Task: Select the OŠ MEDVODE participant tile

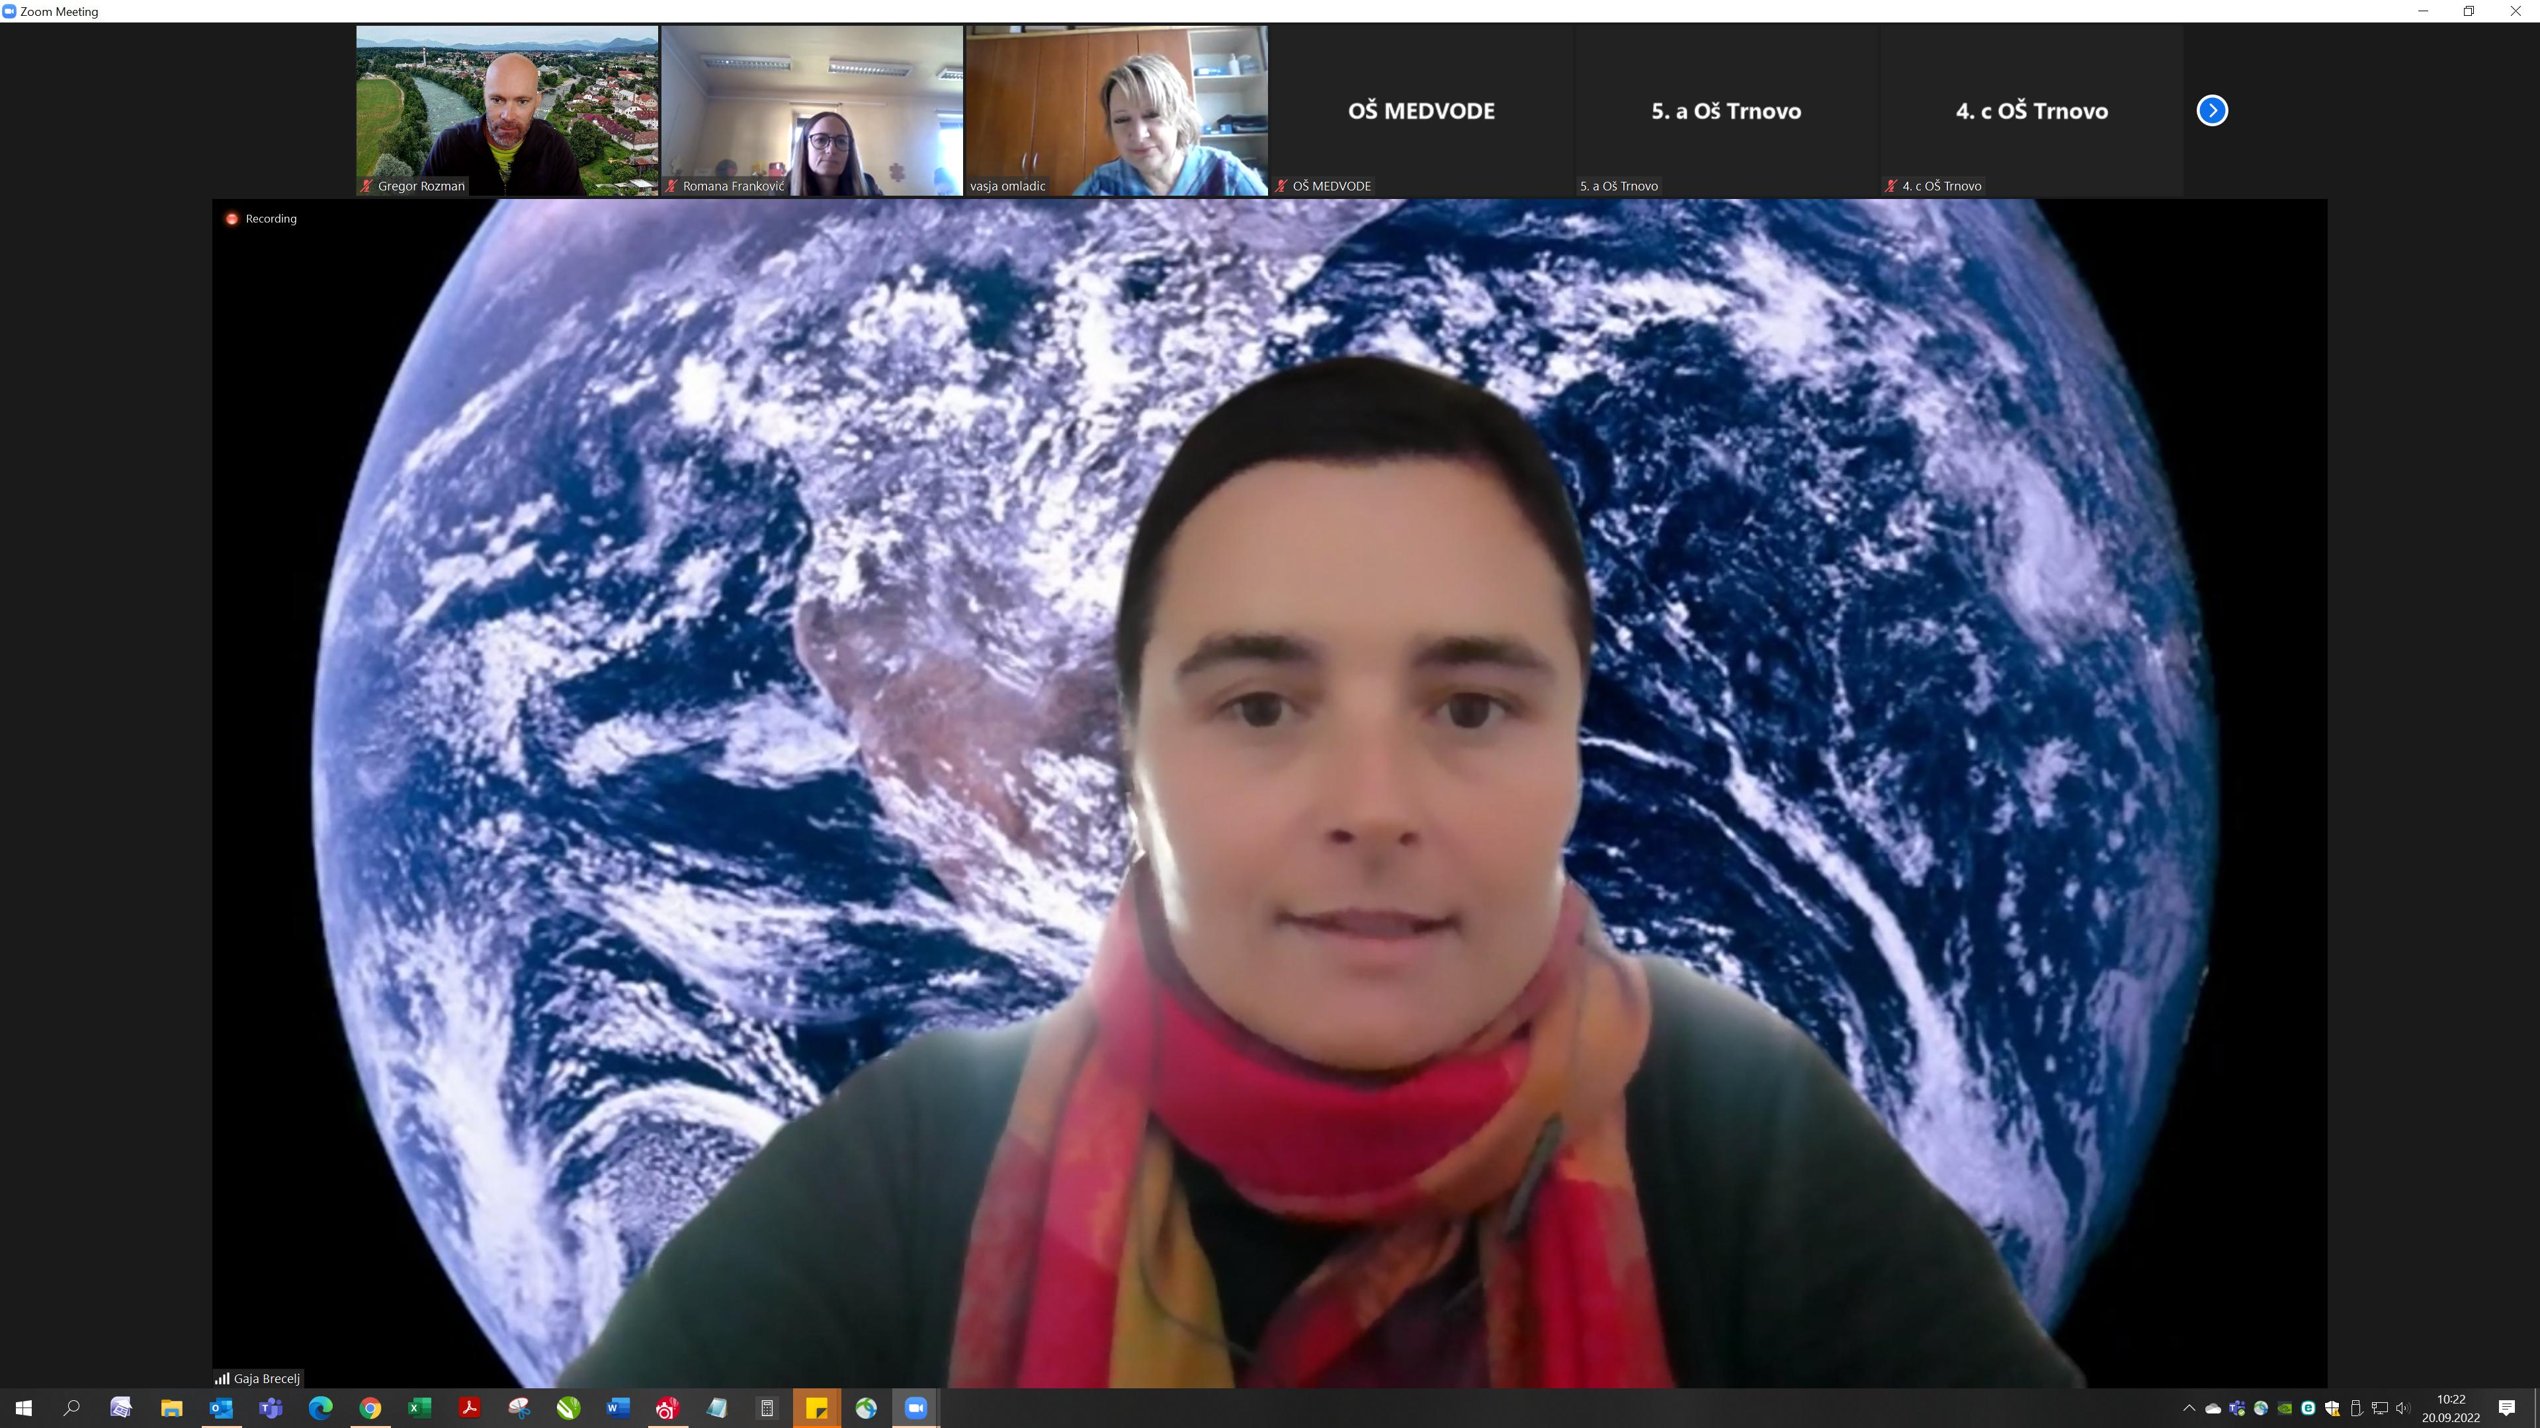Action: click(1421, 110)
